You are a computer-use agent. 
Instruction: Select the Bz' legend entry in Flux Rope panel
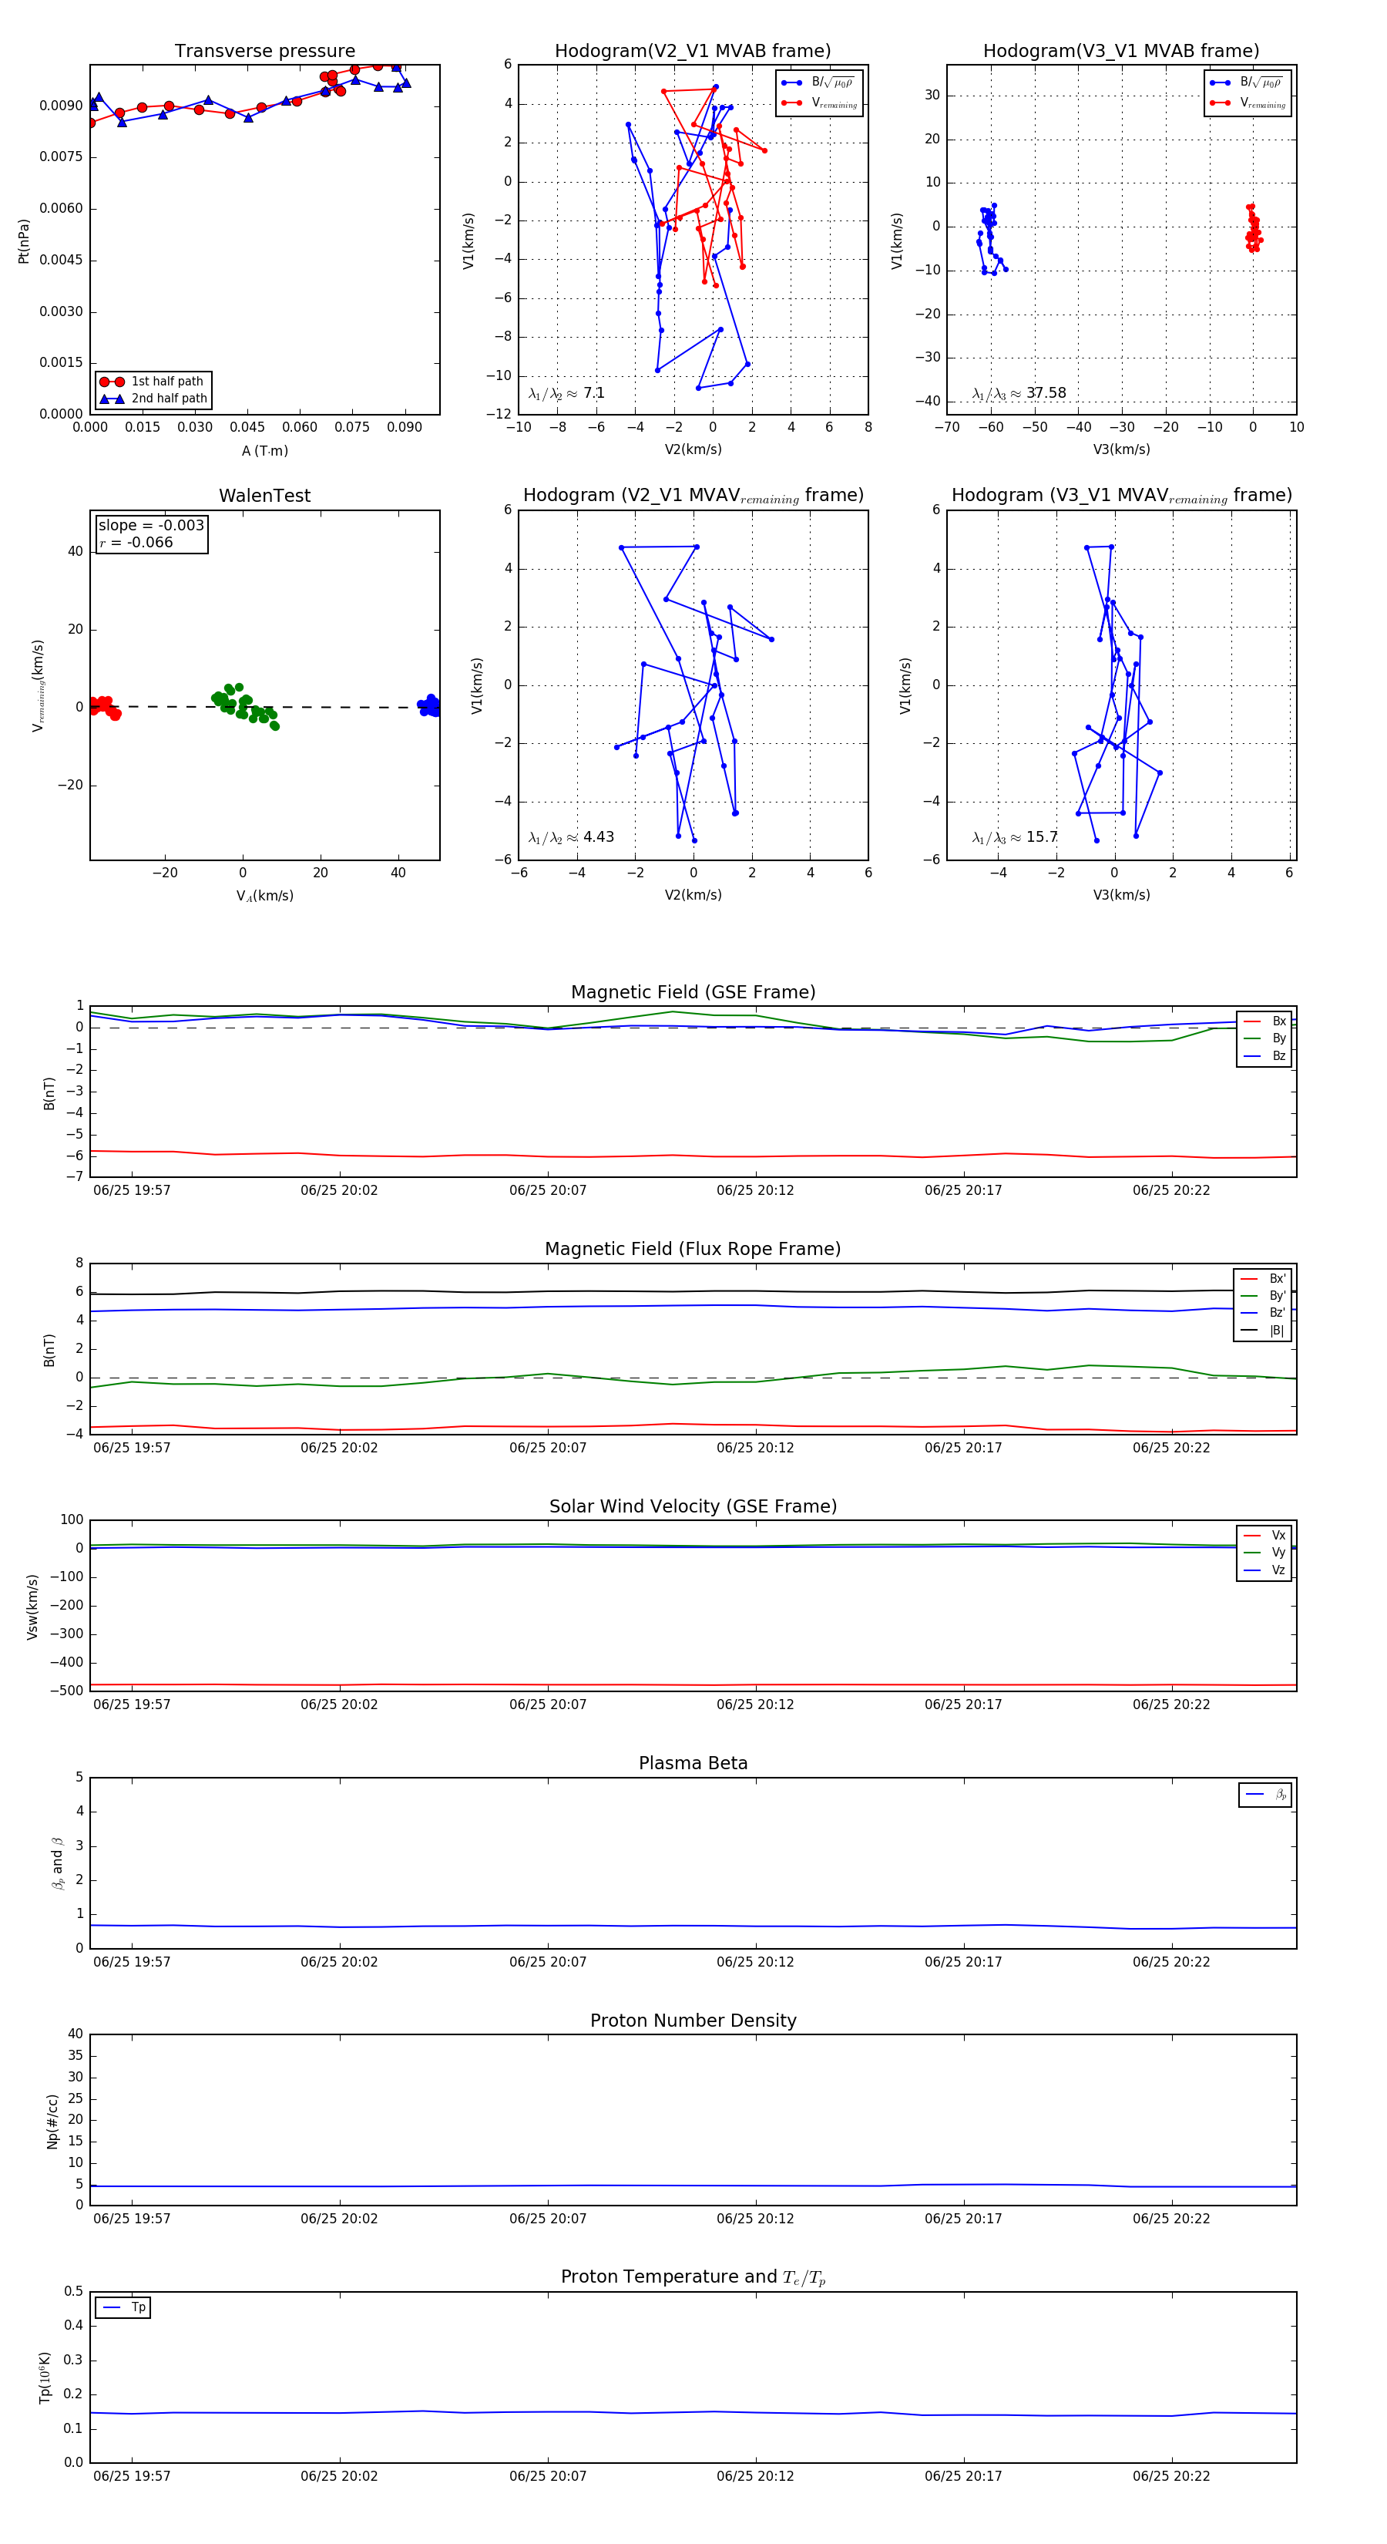click(1263, 1313)
